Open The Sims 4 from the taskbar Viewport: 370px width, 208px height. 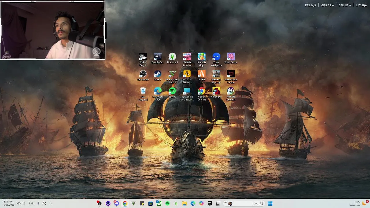click(176, 203)
